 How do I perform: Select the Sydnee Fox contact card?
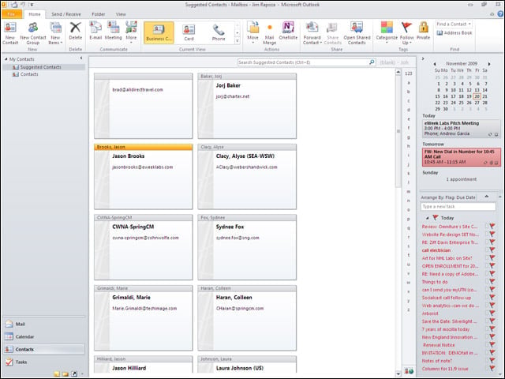247,247
